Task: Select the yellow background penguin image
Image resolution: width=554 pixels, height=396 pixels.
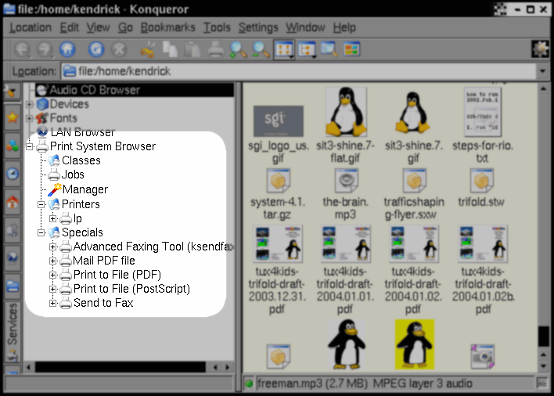Action: (x=415, y=344)
